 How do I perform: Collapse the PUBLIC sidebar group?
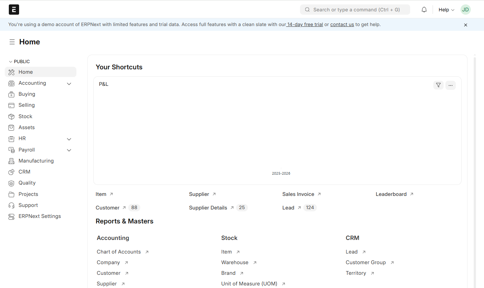[x=19, y=62]
